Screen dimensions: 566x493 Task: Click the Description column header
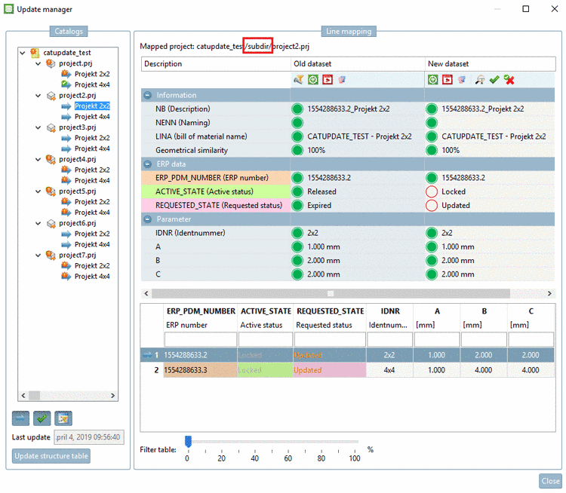coord(216,64)
